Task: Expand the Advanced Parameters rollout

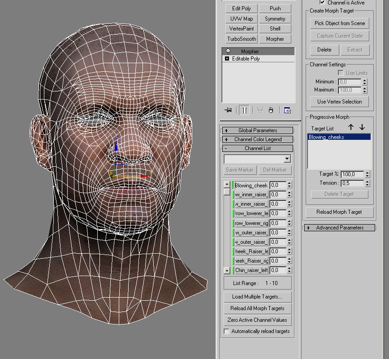Action: [340, 228]
